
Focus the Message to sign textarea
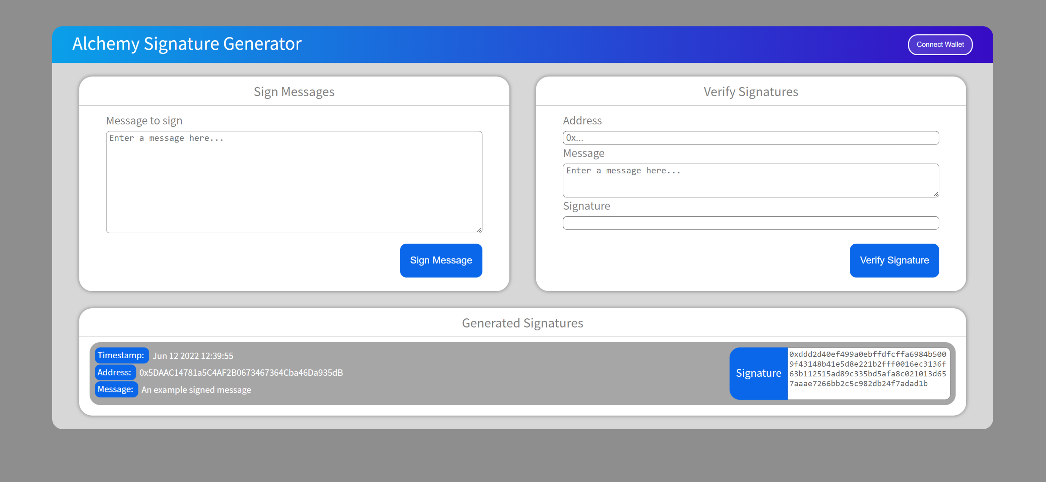point(293,182)
